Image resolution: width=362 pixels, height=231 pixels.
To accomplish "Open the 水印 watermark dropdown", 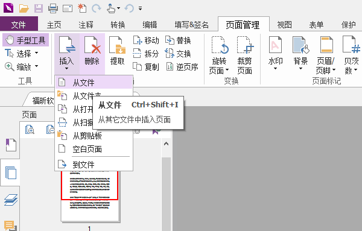I will [x=276, y=54].
